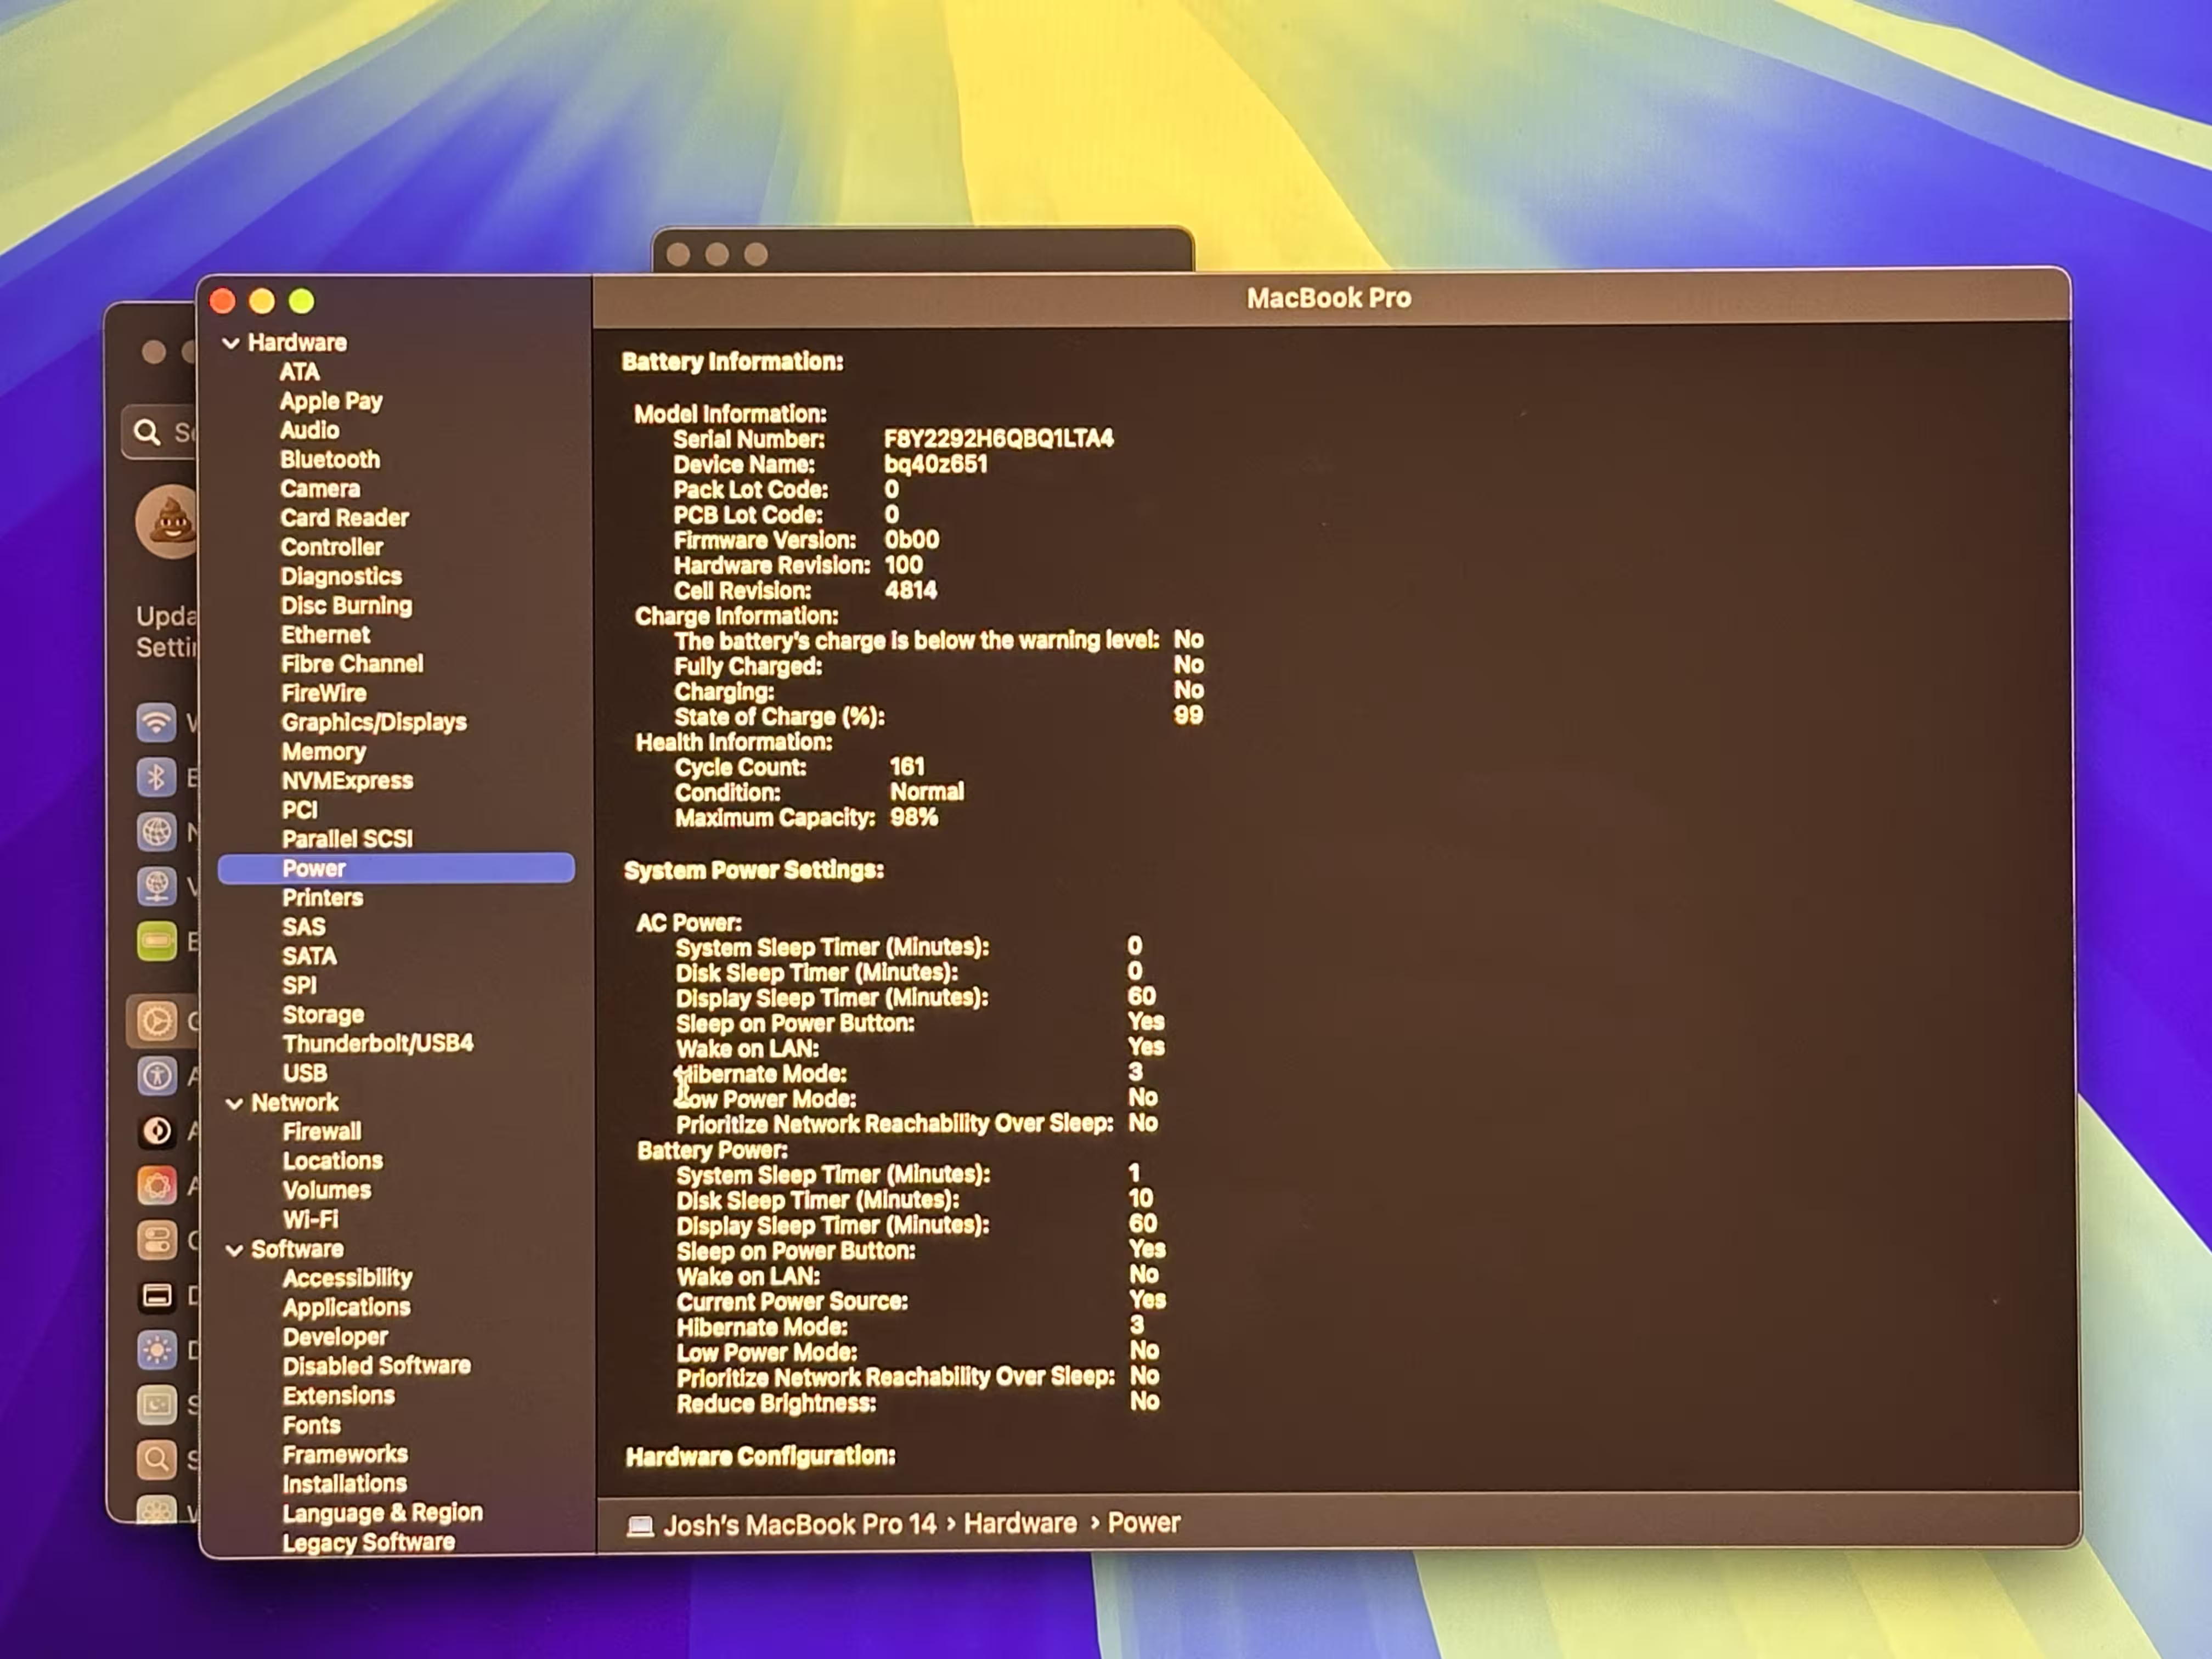Collapse the Hardware section chevron
This screenshot has height=1659, width=2212.
231,343
